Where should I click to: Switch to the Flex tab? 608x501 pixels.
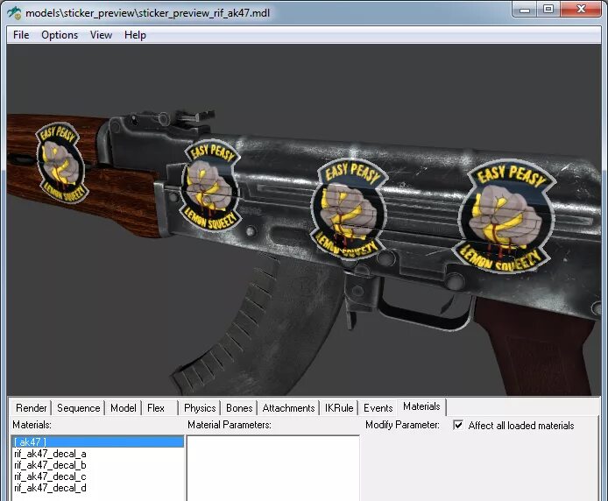[x=156, y=408]
